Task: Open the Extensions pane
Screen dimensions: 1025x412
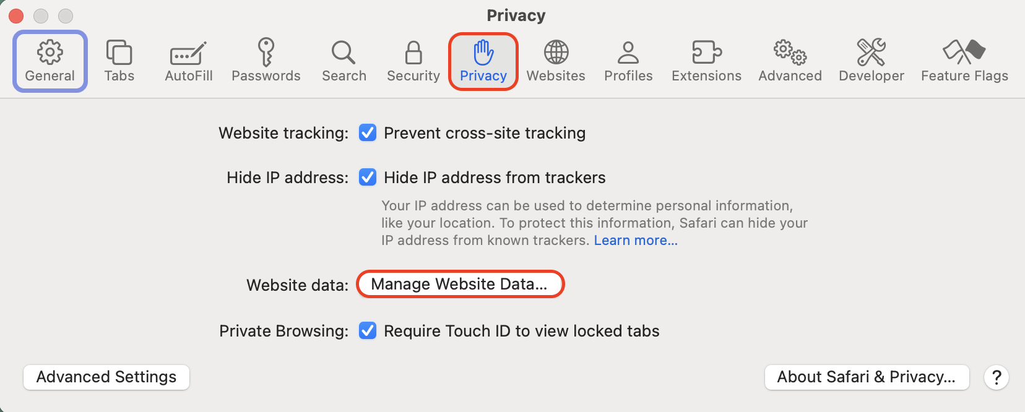Action: (x=706, y=60)
